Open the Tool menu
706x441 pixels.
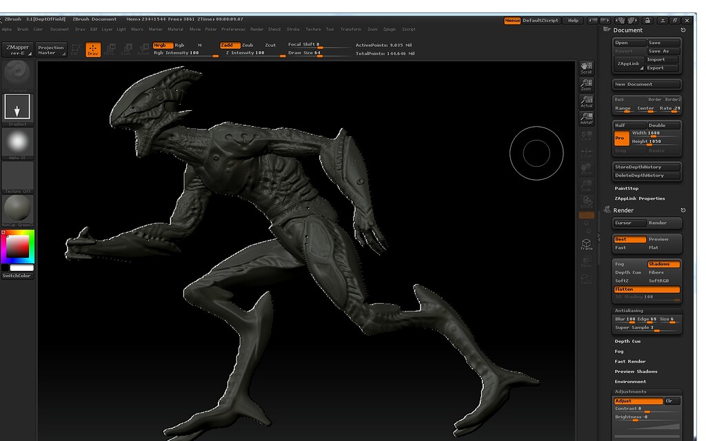tap(329, 29)
